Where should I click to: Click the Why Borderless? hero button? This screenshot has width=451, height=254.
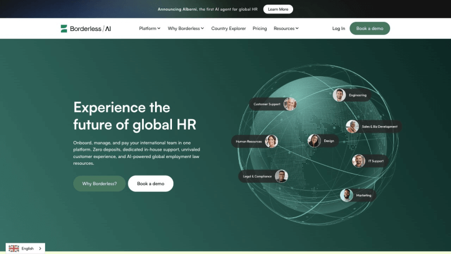point(99,183)
